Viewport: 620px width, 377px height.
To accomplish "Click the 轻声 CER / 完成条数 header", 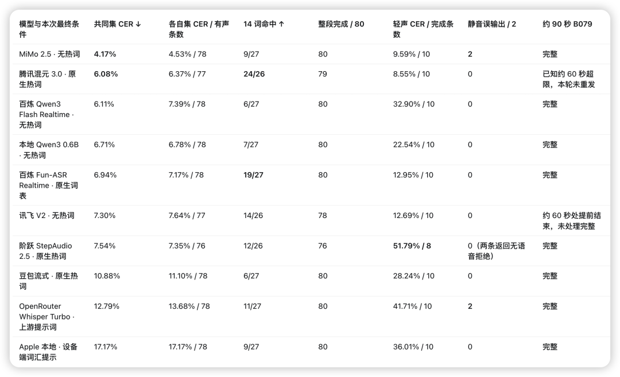I will (x=423, y=29).
